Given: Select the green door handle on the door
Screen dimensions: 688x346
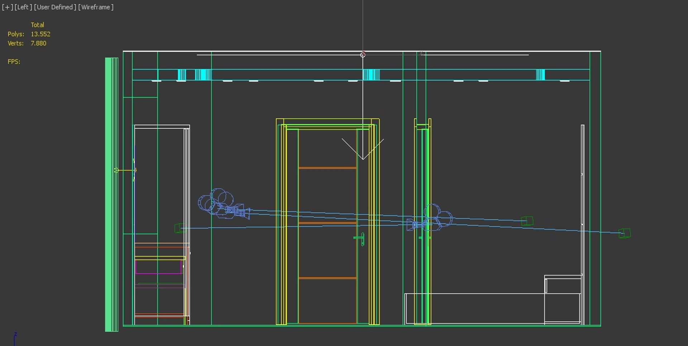Looking at the screenshot, I should click(x=360, y=239).
